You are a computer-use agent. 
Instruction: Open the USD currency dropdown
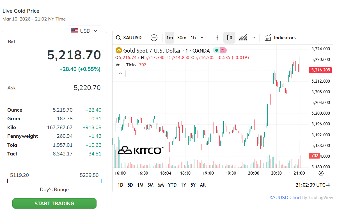(84, 31)
